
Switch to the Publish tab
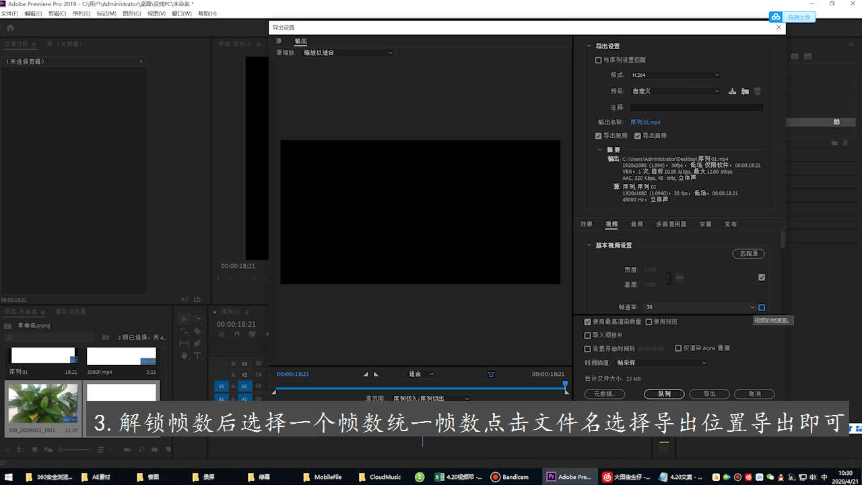pyautogui.click(x=731, y=224)
